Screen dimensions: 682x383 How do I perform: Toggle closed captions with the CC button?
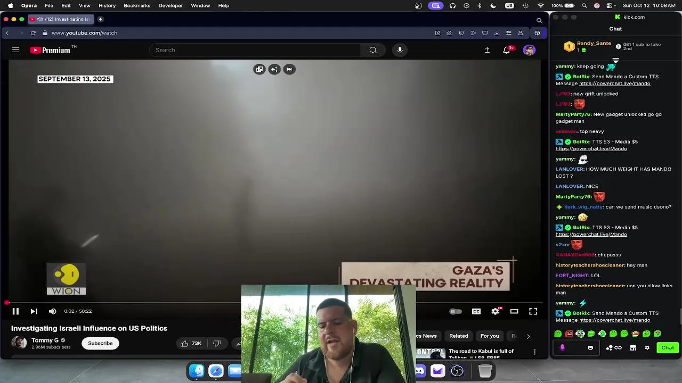pyautogui.click(x=476, y=311)
